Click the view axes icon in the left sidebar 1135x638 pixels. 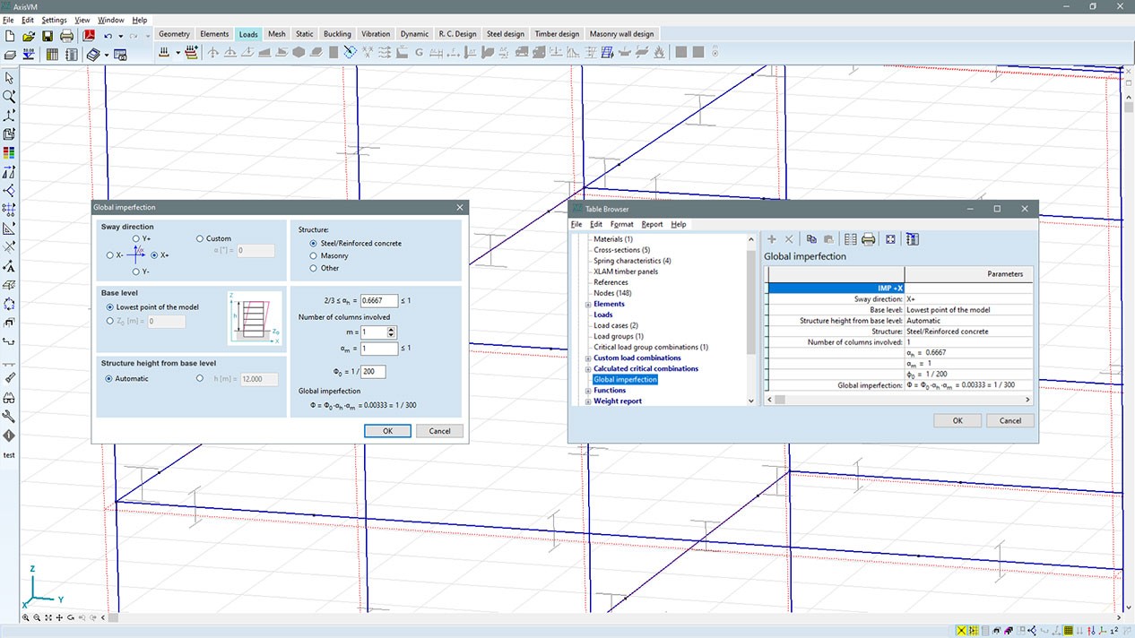9,116
